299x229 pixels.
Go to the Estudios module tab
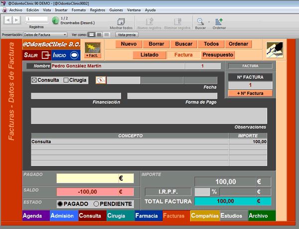tap(234, 216)
